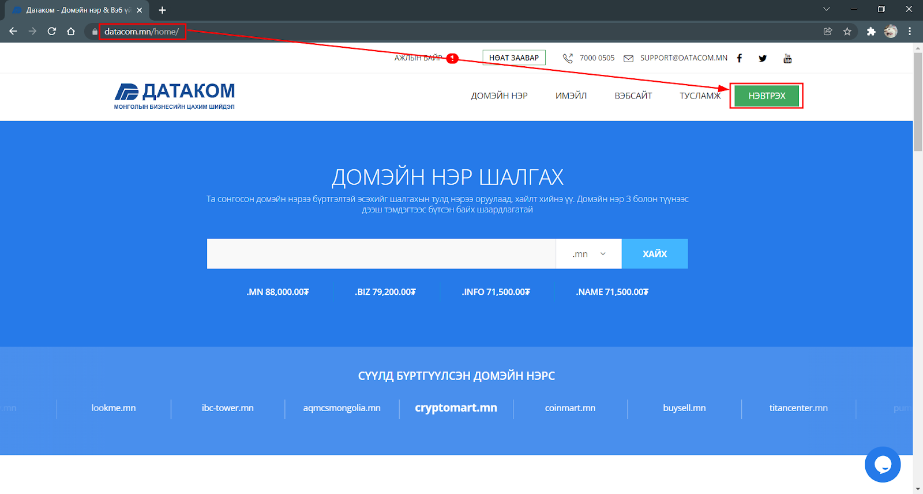Image resolution: width=923 pixels, height=494 pixels.
Task: Click the НӨАТ ЗААВАР button
Action: pos(514,58)
